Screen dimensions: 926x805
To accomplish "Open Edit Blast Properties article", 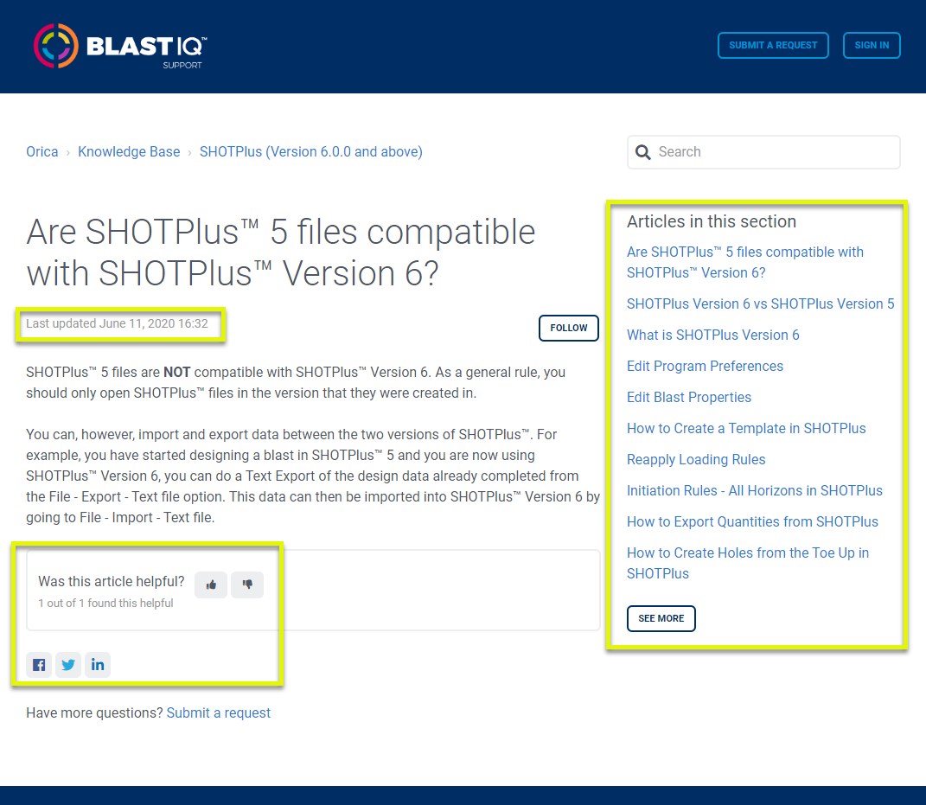I will click(689, 398).
